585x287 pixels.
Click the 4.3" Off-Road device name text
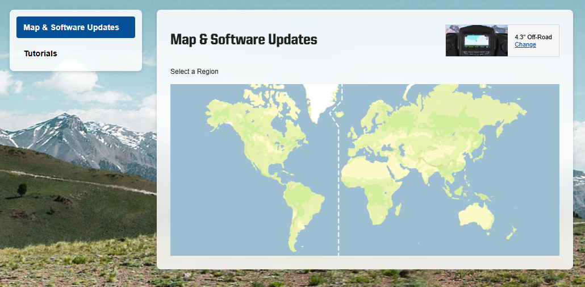[533, 38]
